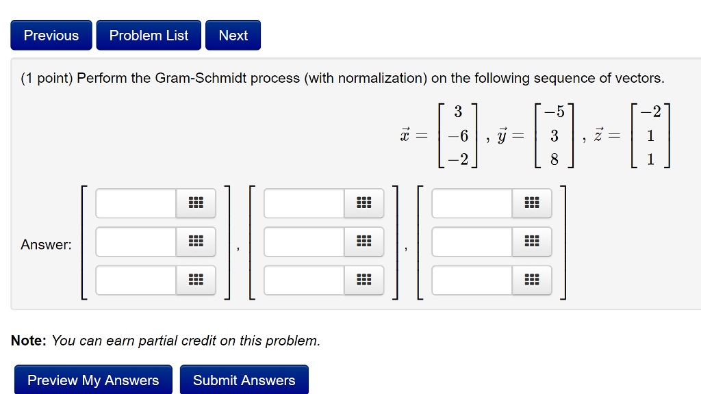Open equation editor for third vector's middle entry
The image size is (701, 394).
533,241
